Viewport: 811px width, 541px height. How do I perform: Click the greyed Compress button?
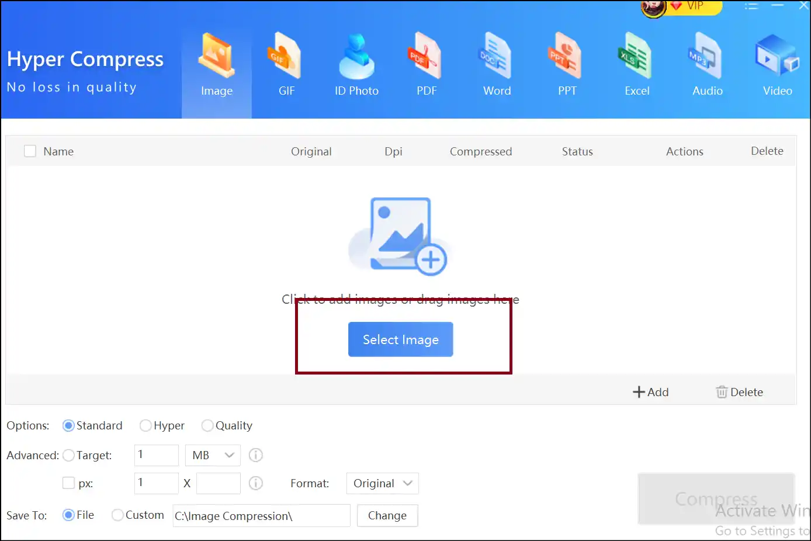point(716,499)
